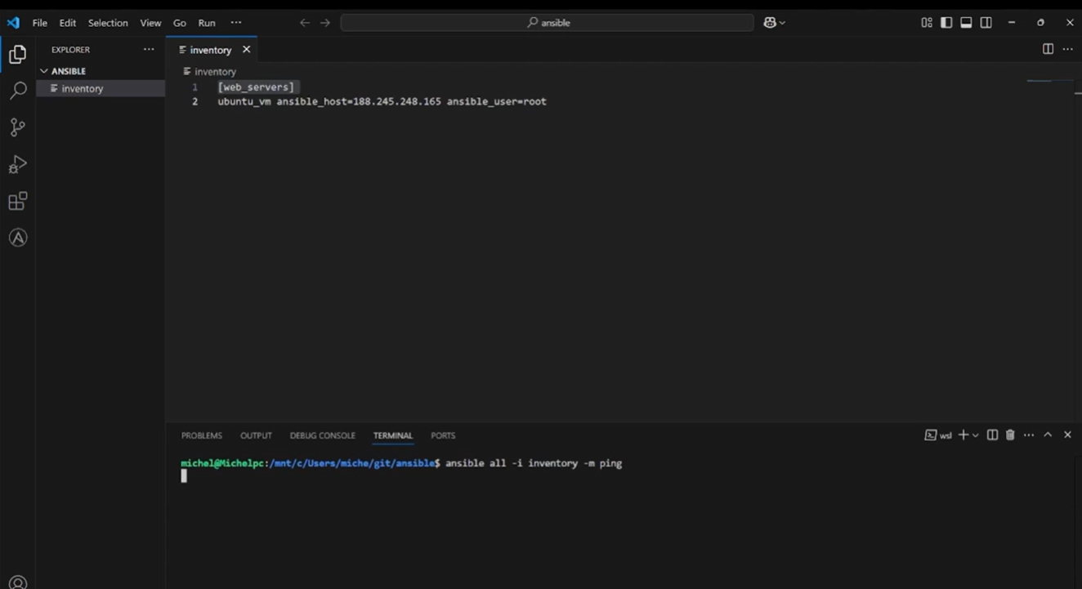Close the inventory editor tab

coord(246,50)
